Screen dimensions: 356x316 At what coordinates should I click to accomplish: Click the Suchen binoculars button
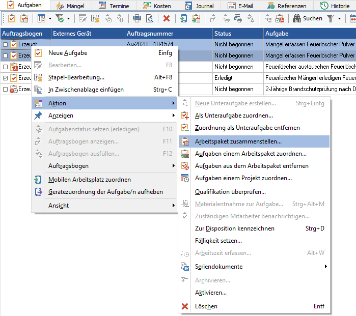click(x=308, y=18)
